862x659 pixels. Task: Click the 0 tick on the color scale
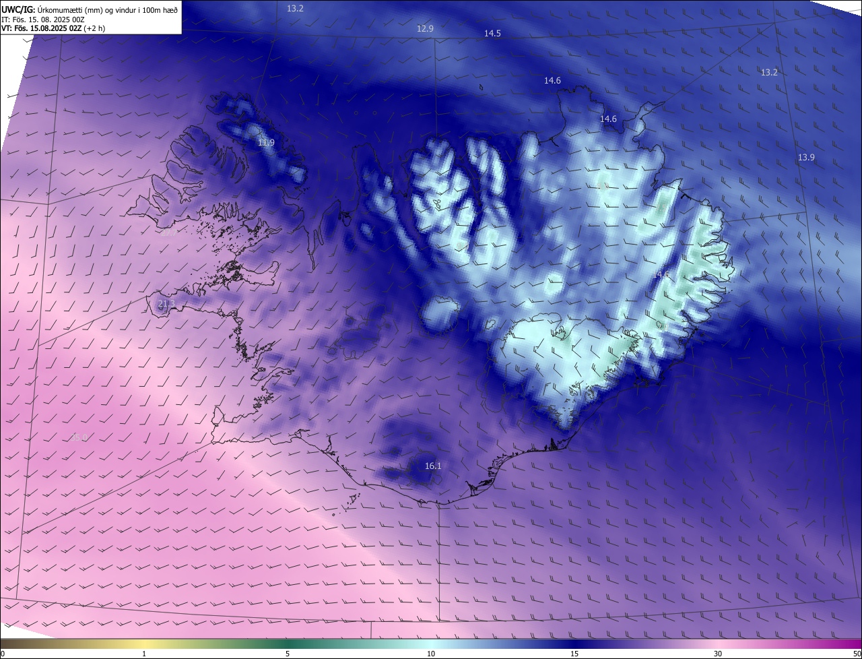pyautogui.click(x=3, y=654)
